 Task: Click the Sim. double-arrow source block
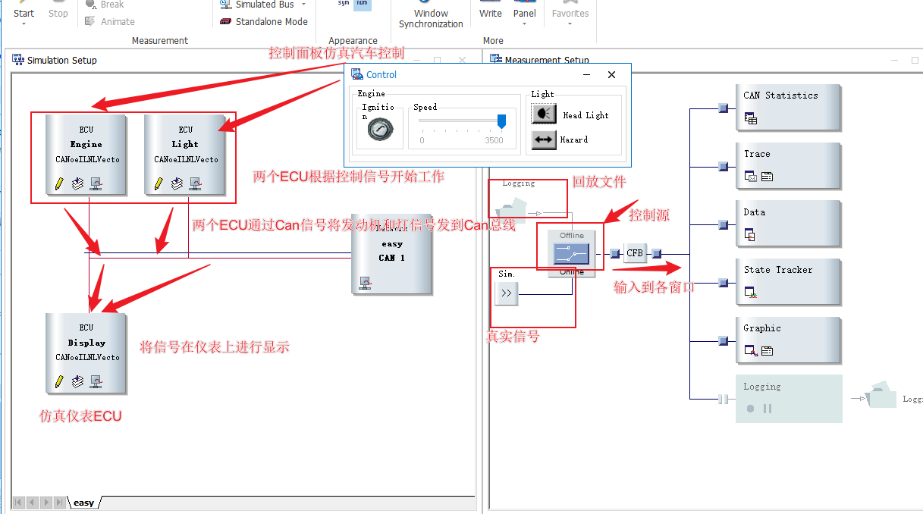pos(507,293)
